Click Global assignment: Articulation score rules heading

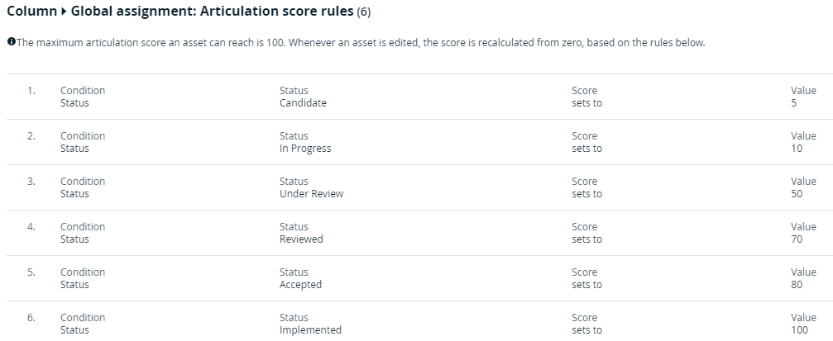(212, 12)
